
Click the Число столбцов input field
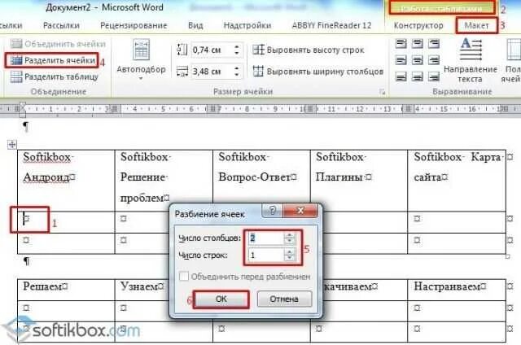pos(266,238)
